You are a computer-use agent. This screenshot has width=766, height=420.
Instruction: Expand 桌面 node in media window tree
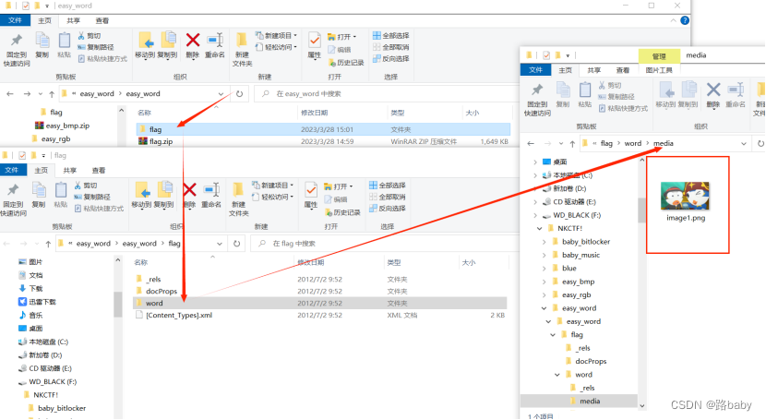coord(535,162)
